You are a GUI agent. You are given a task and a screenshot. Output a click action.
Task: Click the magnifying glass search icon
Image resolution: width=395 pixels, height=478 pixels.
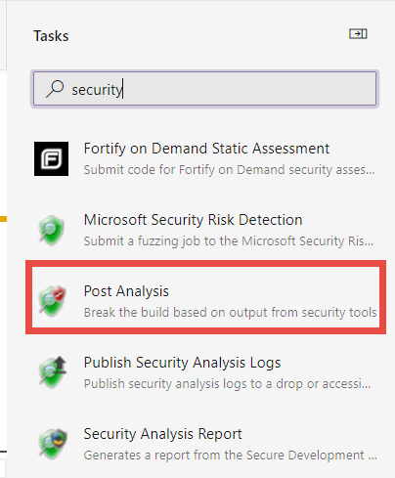pos(55,89)
